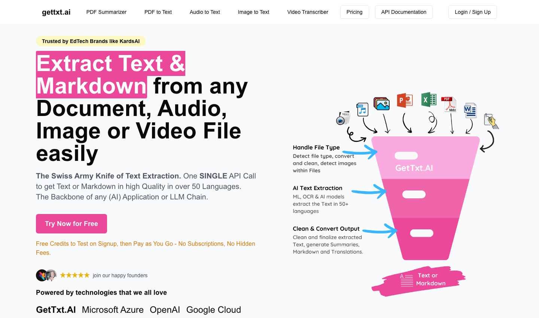Click 'join our happy founders' text
Image resolution: width=539 pixels, height=318 pixels.
120,275
